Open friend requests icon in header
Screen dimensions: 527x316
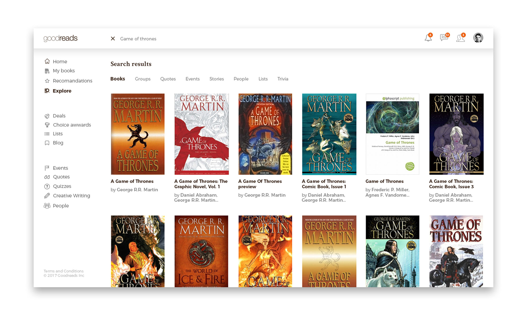pyautogui.click(x=460, y=38)
